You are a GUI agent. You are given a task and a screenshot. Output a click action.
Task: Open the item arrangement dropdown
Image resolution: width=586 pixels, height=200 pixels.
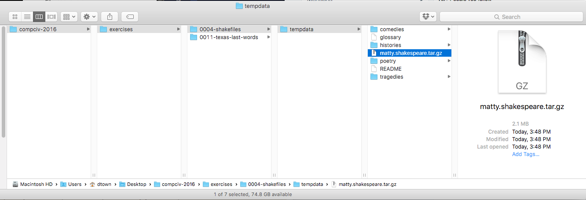(x=69, y=17)
